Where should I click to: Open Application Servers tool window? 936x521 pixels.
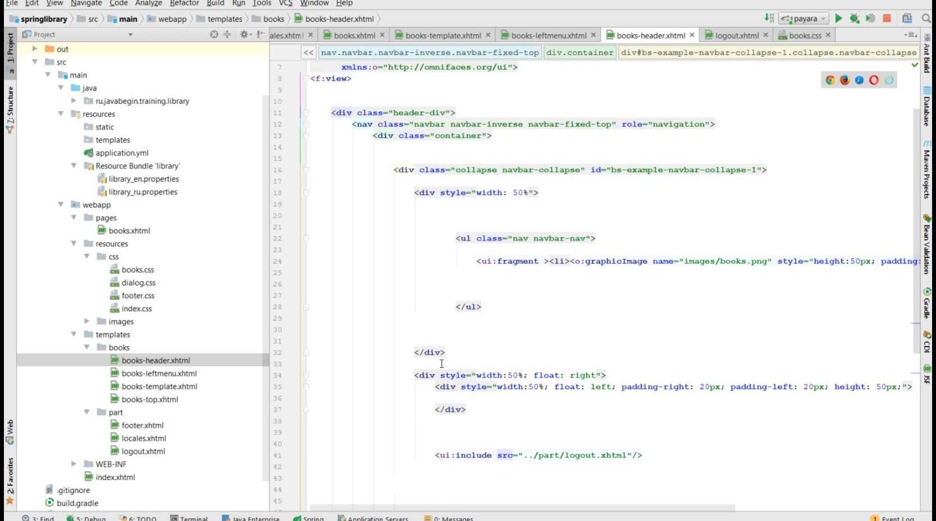(x=373, y=518)
